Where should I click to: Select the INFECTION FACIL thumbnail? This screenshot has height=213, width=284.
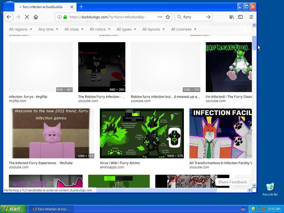tap(220, 133)
